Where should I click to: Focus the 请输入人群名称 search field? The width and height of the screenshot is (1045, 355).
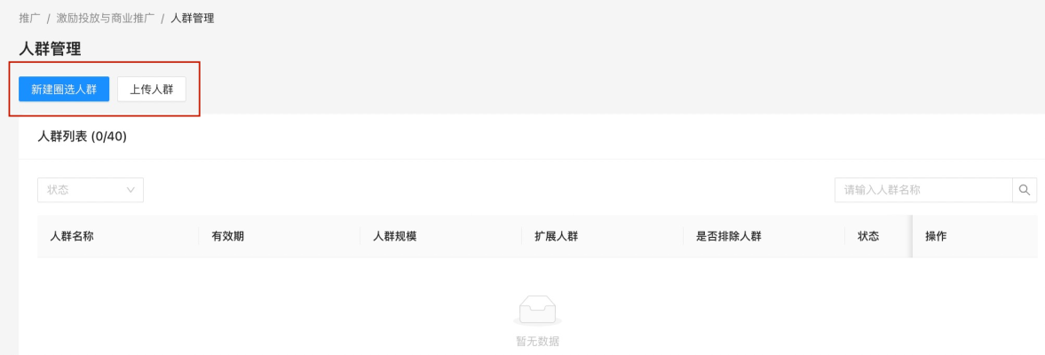tap(923, 190)
